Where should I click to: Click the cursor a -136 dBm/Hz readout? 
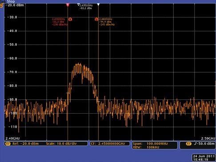60,25
